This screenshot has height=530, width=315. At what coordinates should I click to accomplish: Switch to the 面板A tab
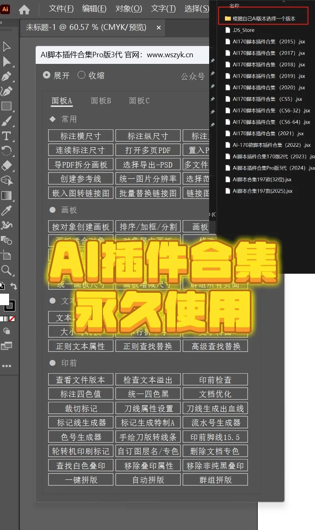click(62, 101)
